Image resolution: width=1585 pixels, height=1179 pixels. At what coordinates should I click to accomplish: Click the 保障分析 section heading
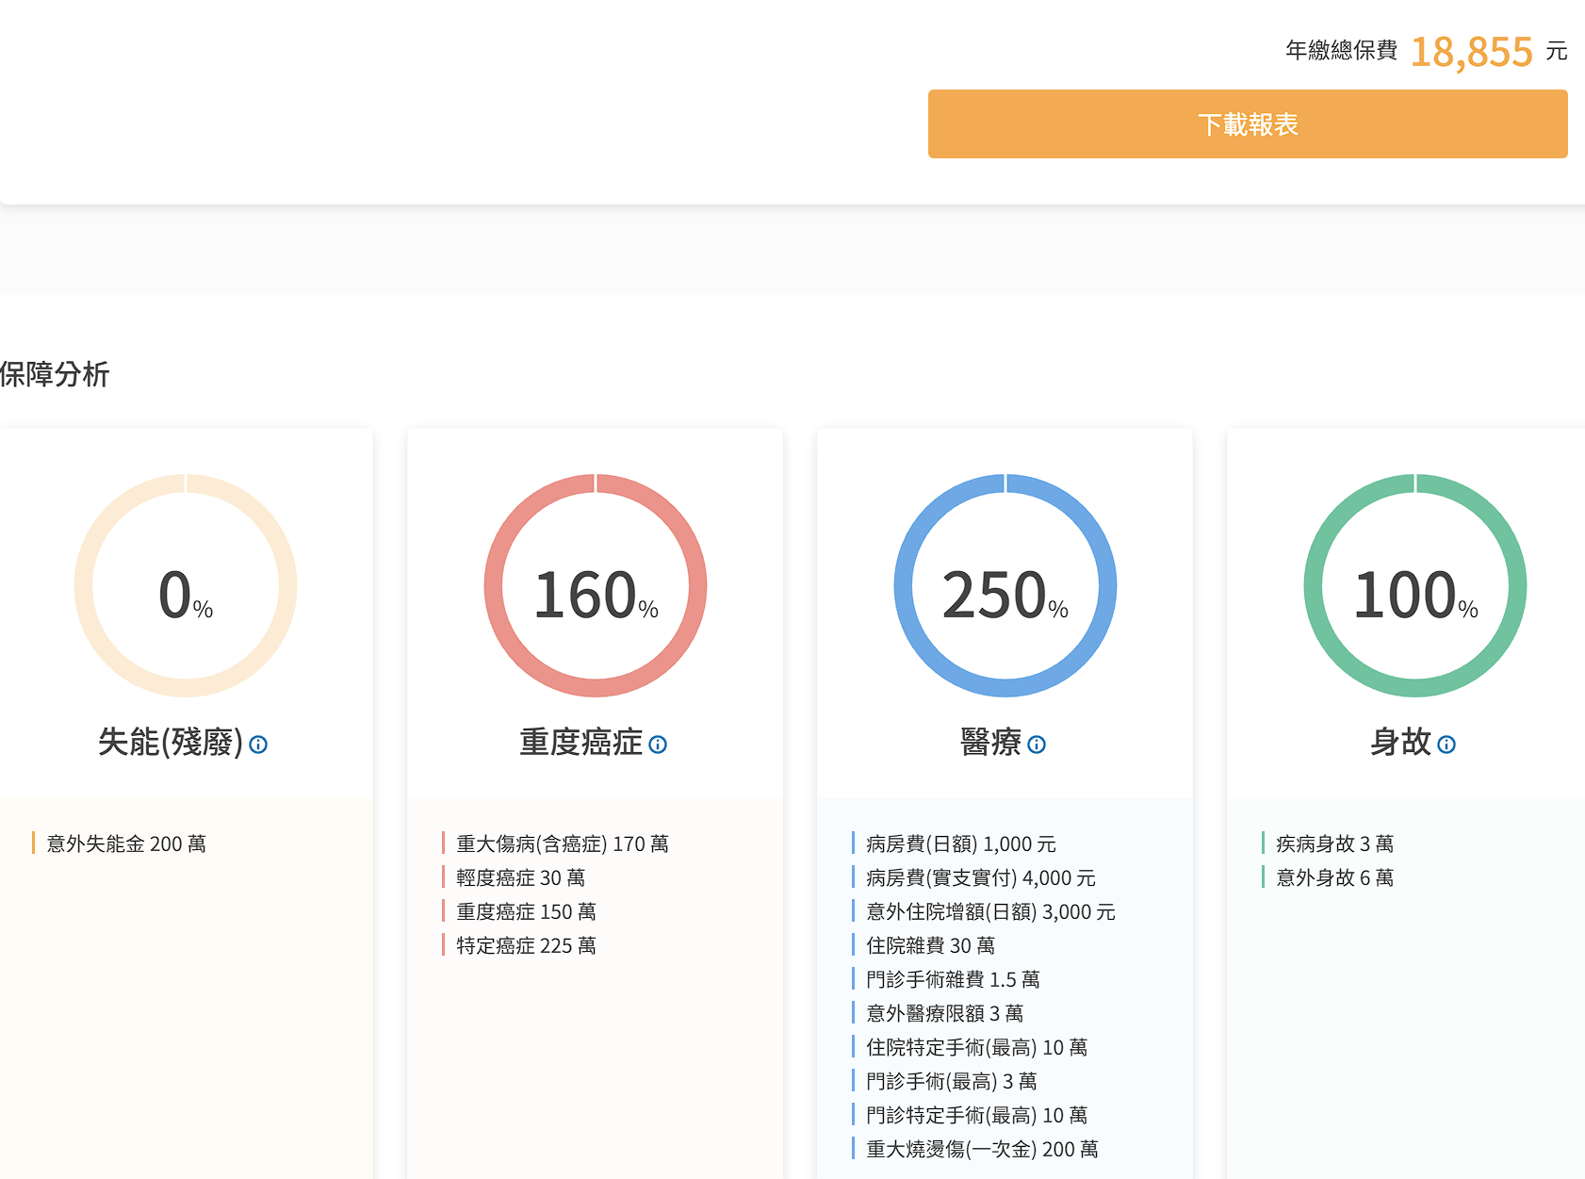pyautogui.click(x=55, y=374)
